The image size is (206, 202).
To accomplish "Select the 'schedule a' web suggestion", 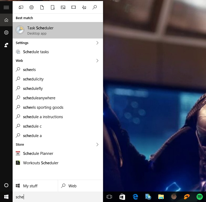I will click(58, 136).
